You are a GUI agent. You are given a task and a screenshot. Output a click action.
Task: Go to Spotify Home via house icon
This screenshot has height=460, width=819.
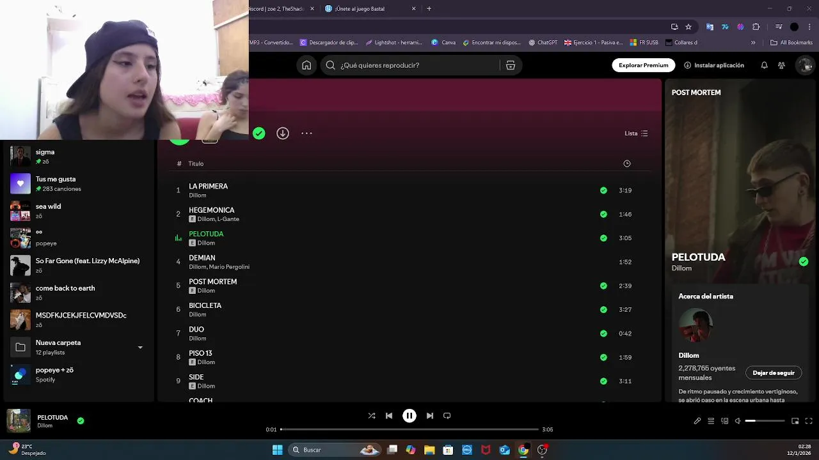point(306,65)
